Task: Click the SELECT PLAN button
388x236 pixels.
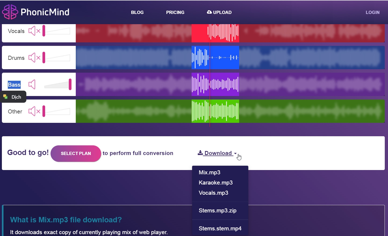Action: click(x=76, y=153)
